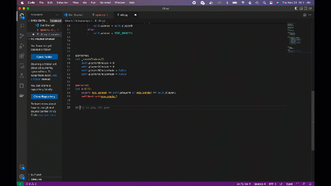Image resolution: width=331 pixels, height=186 pixels.
Task: Open the Run menu
Action: pos(93,3)
